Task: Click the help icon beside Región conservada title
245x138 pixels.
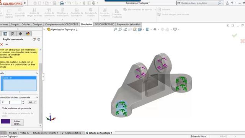Action: tap(39, 39)
